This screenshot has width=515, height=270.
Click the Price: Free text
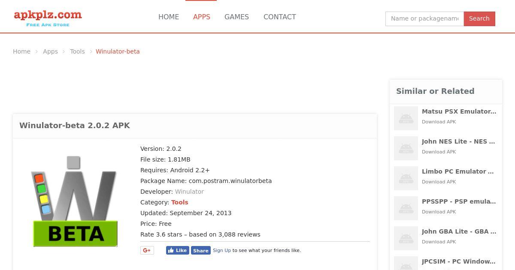pyautogui.click(x=156, y=224)
